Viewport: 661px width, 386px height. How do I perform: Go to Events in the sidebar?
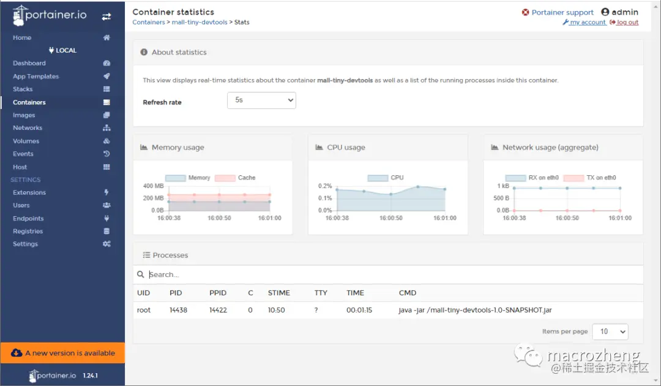(23, 154)
